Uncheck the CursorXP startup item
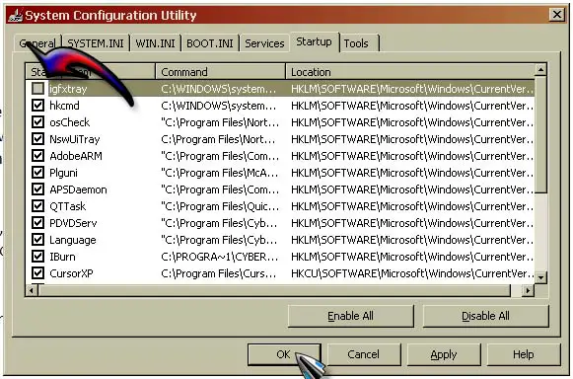 [37, 273]
